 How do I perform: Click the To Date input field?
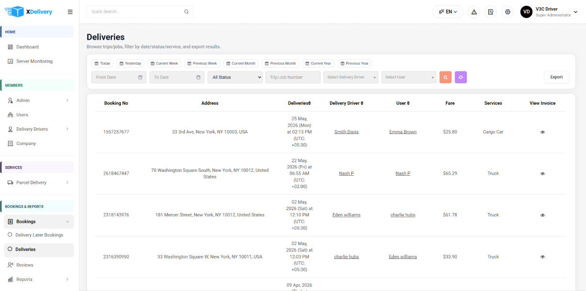177,77
